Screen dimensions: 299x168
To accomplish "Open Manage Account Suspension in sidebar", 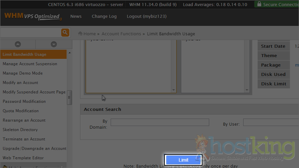I will [30, 64].
